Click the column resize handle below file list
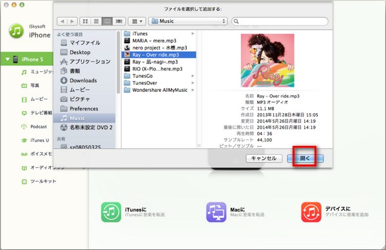This screenshot has height=250, width=386. pos(199,146)
